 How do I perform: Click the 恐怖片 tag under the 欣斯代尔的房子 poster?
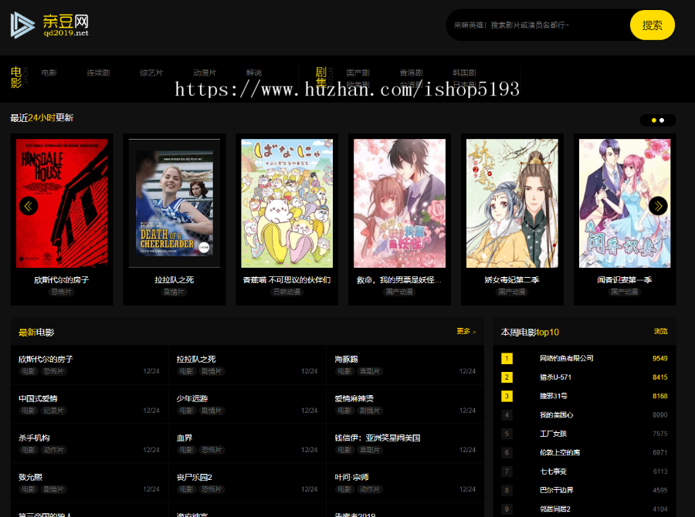click(62, 292)
